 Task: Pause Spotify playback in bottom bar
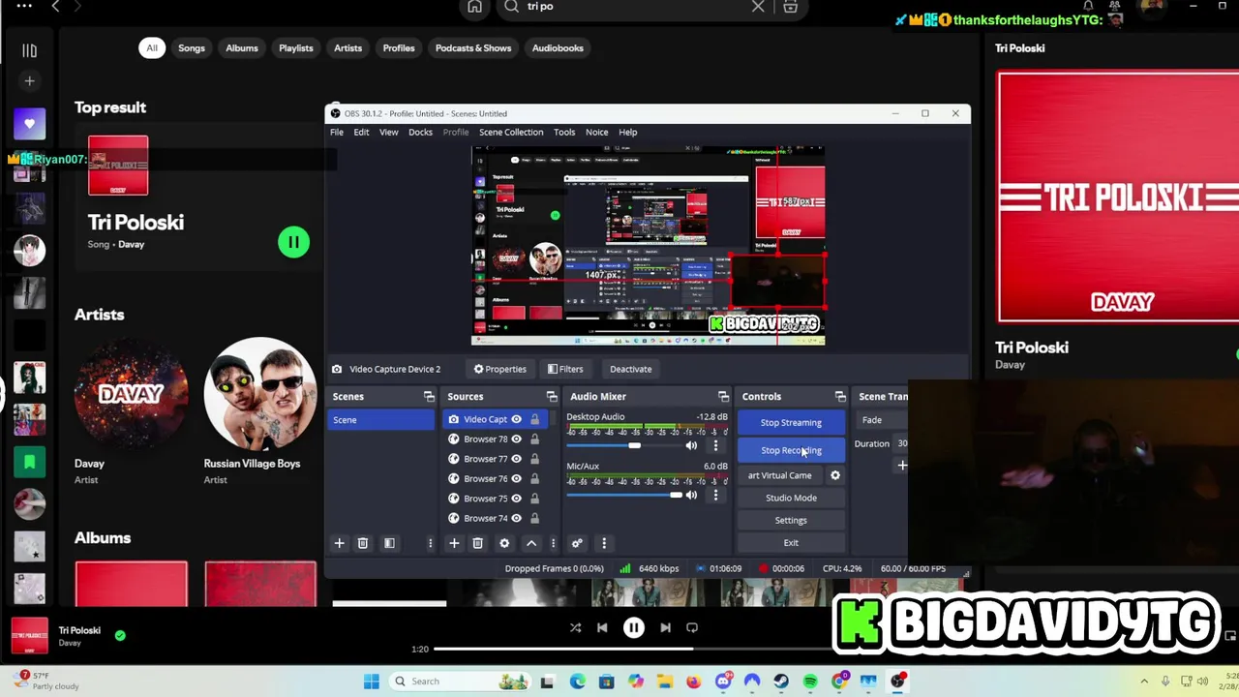click(634, 628)
